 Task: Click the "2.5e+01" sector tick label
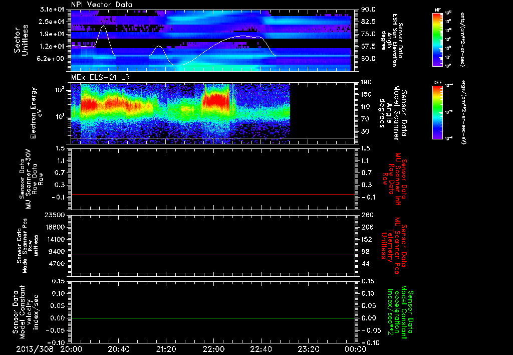pyautogui.click(x=52, y=22)
